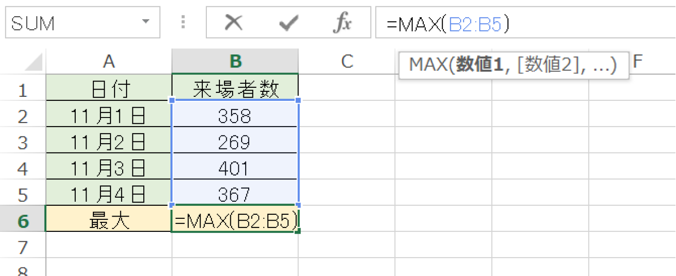Viewport: 676px width, 276px height.
Task: Select the 日付 header cell
Action: click(x=109, y=89)
